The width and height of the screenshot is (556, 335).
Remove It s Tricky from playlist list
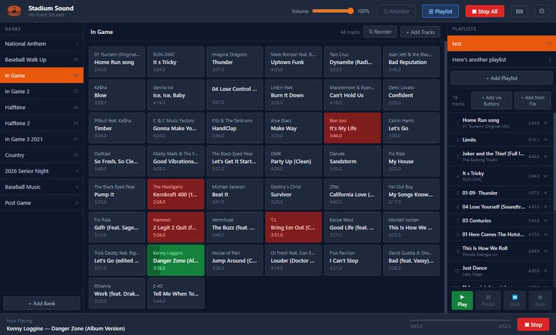click(546, 176)
